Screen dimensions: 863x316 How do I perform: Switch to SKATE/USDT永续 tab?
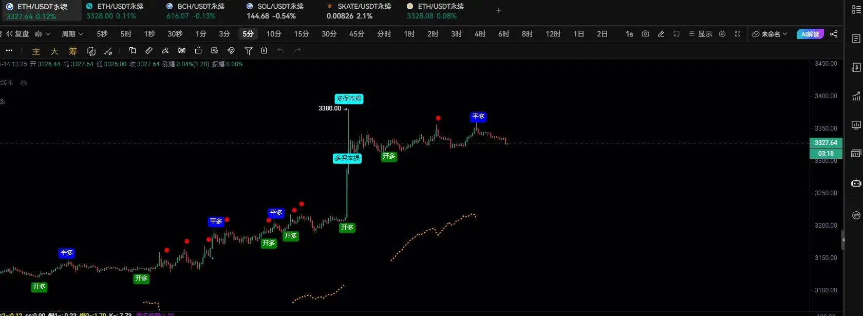(x=360, y=11)
